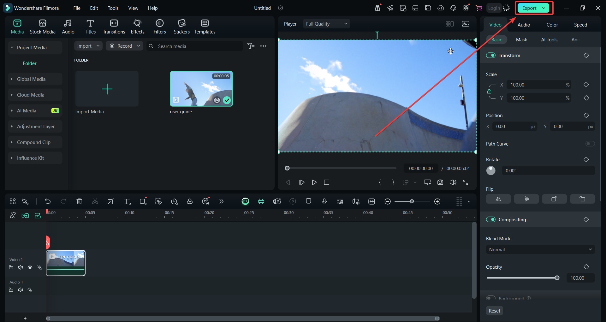The width and height of the screenshot is (606, 322).
Task: Click the player volume icon
Action: pos(453,182)
